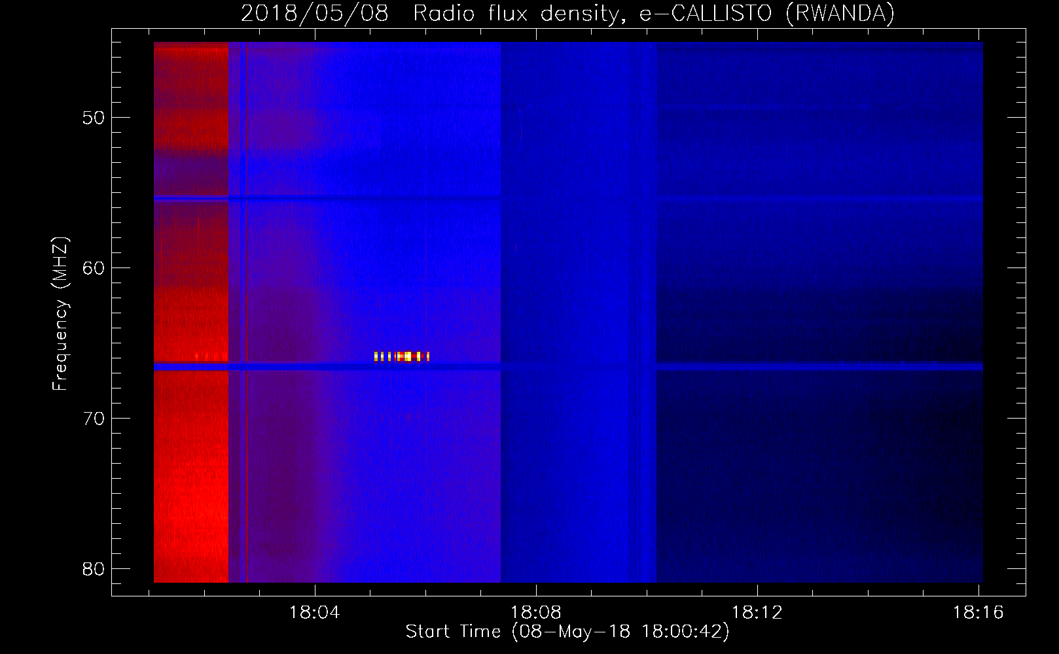Click the 'Start Time (08-May-18 18:00:42)' label
This screenshot has width=1059, height=654.
coord(567,632)
